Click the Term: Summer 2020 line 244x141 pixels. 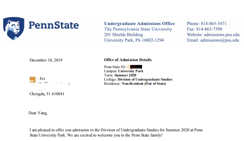point(120,75)
